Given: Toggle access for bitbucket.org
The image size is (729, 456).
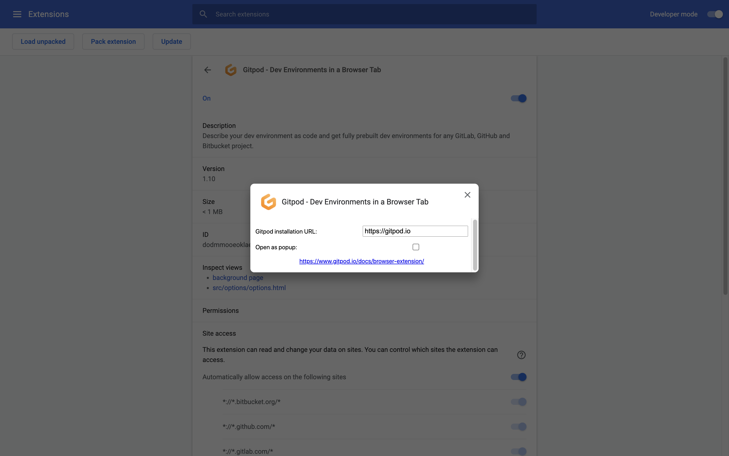Looking at the screenshot, I should click(518, 402).
